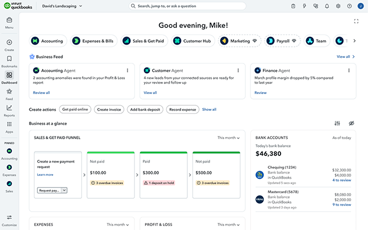Image resolution: width=368 pixels, height=230 pixels.
Task: Click the Paid $300.00 funnel card
Action: coord(163,175)
